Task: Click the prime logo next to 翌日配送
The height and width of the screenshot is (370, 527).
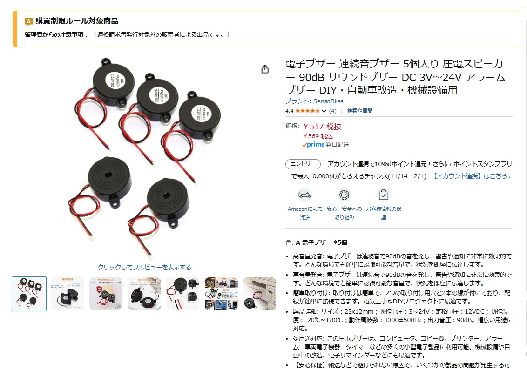Action: coord(313,144)
